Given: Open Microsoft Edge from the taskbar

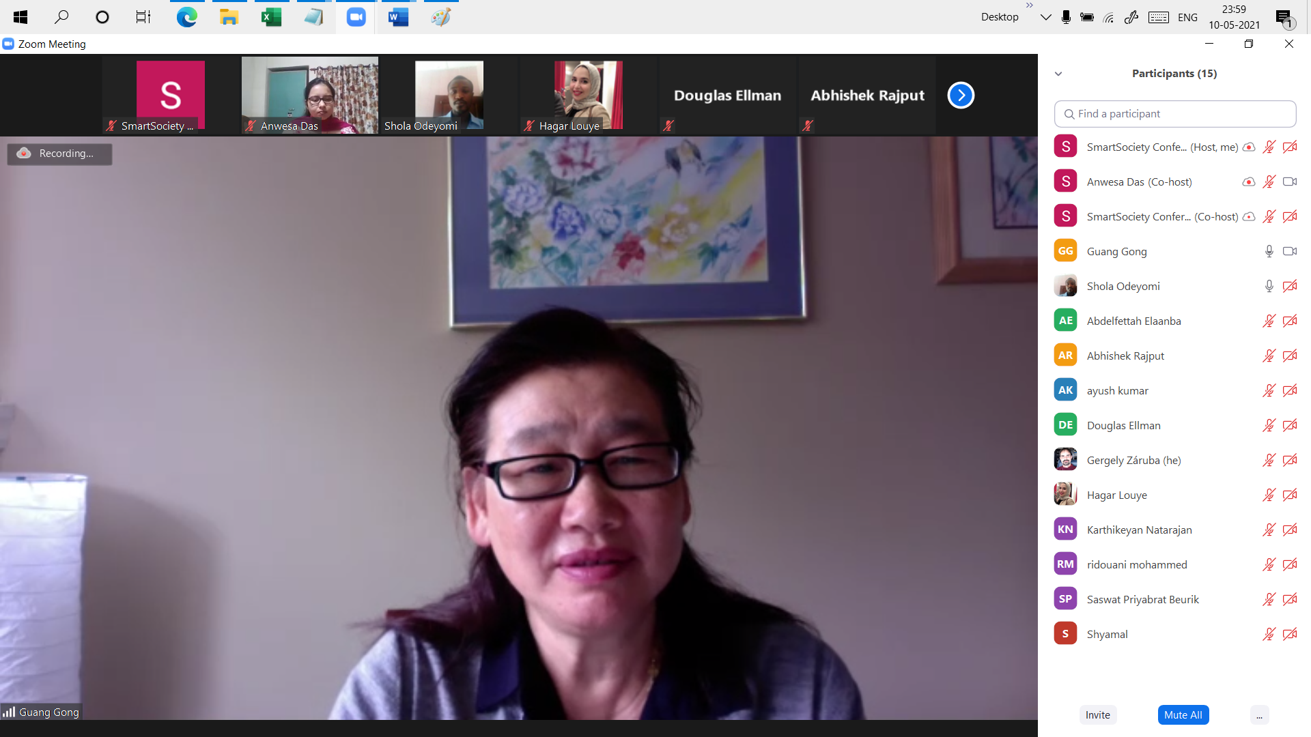Looking at the screenshot, I should point(186,17).
